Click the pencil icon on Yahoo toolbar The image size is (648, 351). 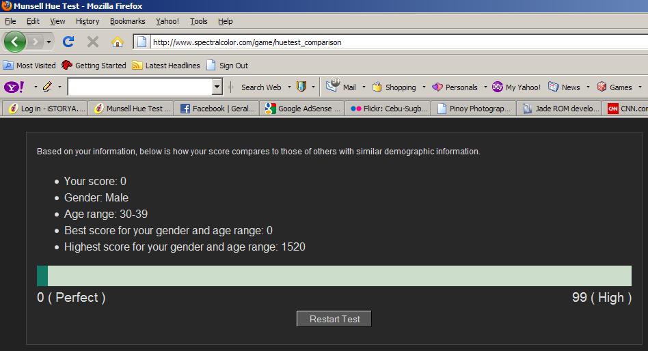pyautogui.click(x=47, y=87)
